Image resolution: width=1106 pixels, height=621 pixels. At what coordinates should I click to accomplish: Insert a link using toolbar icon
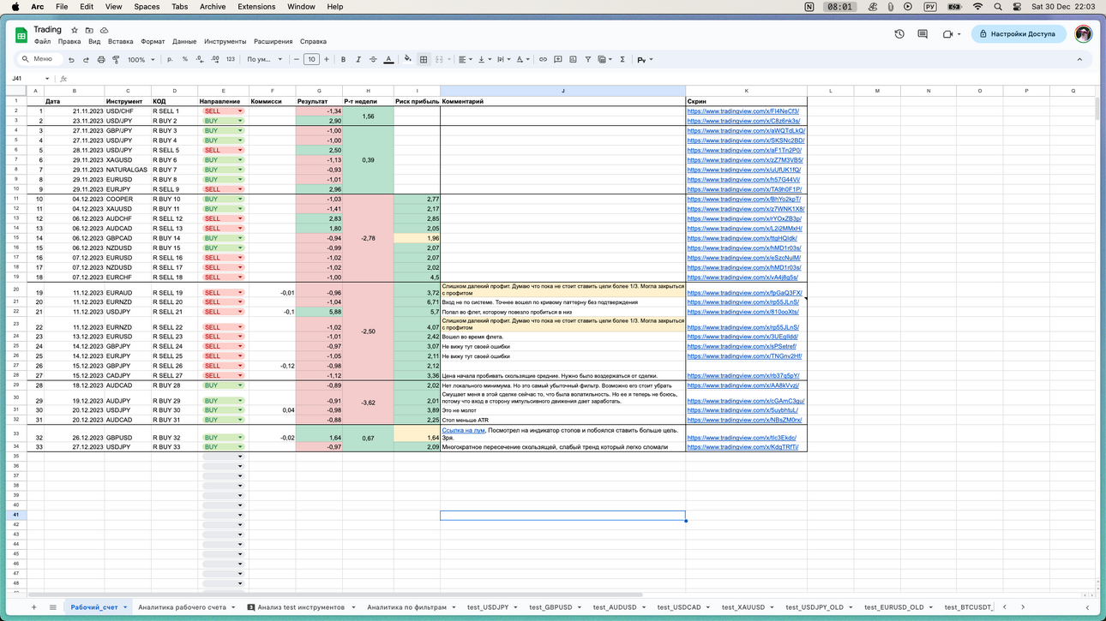(x=543, y=60)
